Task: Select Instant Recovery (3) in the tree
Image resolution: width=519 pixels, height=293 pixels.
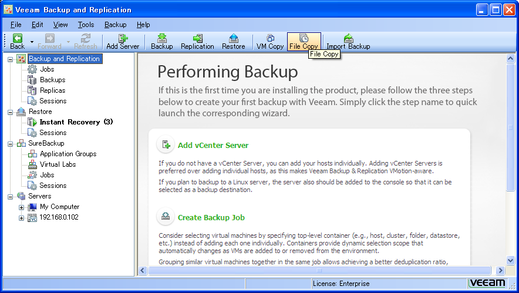Action: (76, 122)
